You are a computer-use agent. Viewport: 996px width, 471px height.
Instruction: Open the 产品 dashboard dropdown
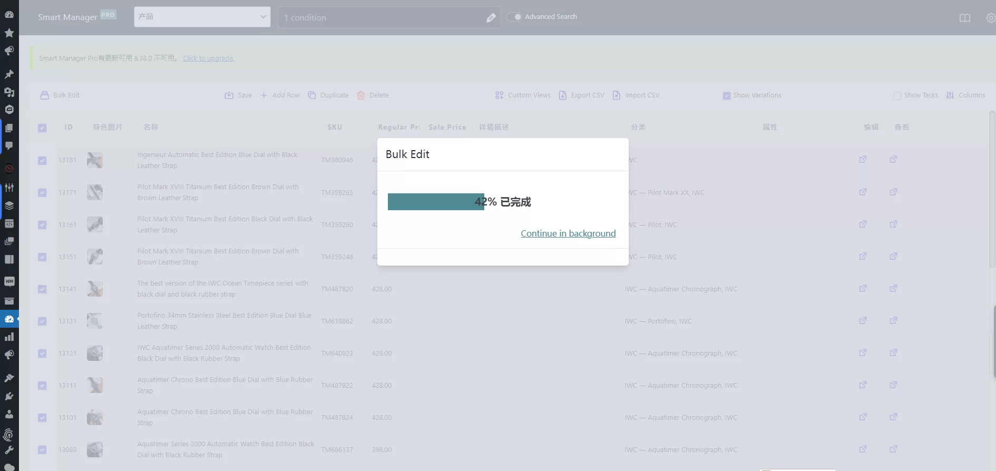[x=202, y=17]
